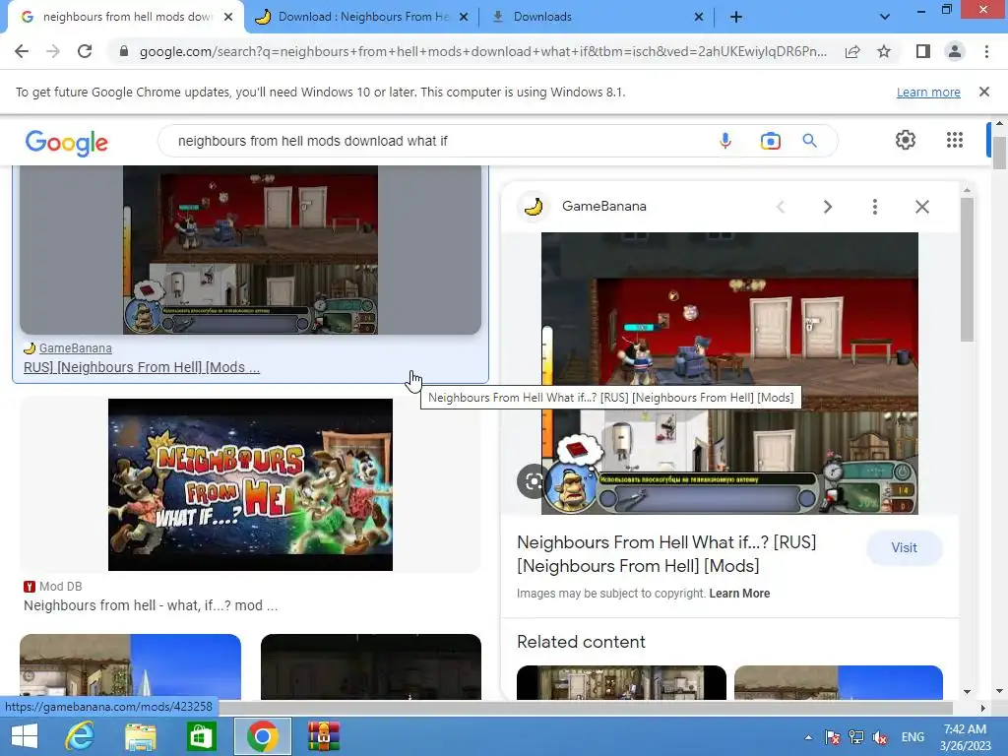Start voice search with the microphone icon
This screenshot has width=1008, height=756.
(x=725, y=141)
